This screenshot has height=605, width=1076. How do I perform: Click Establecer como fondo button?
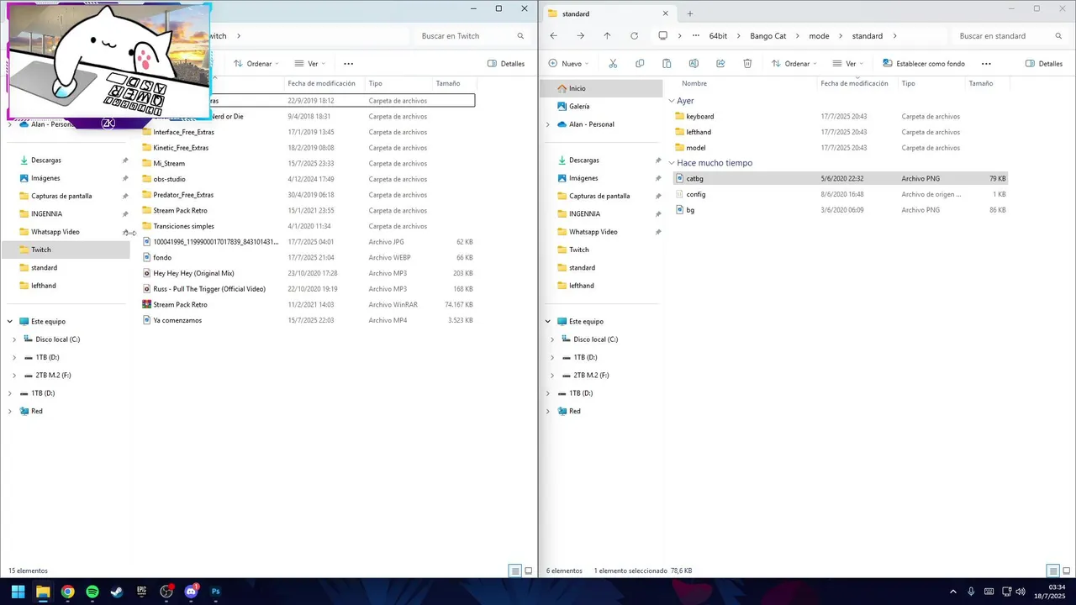click(x=923, y=64)
